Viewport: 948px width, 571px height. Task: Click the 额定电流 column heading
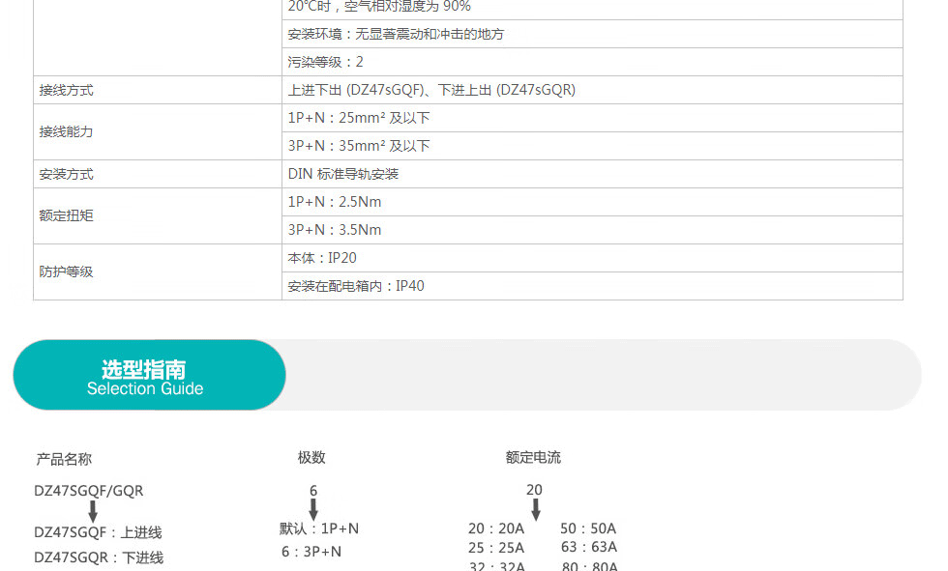533,457
